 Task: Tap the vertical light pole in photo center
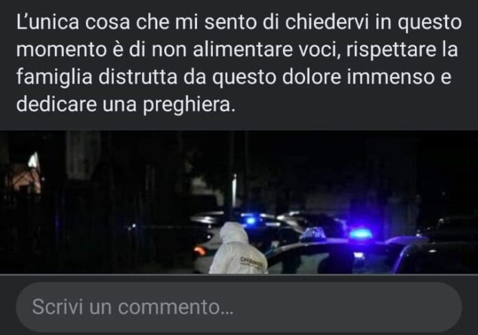tap(234, 191)
